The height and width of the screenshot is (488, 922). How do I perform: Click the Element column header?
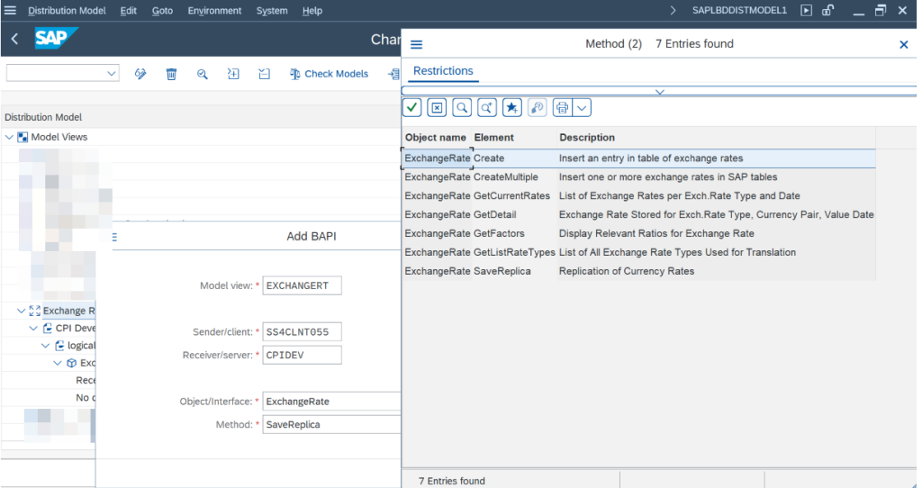click(x=494, y=138)
